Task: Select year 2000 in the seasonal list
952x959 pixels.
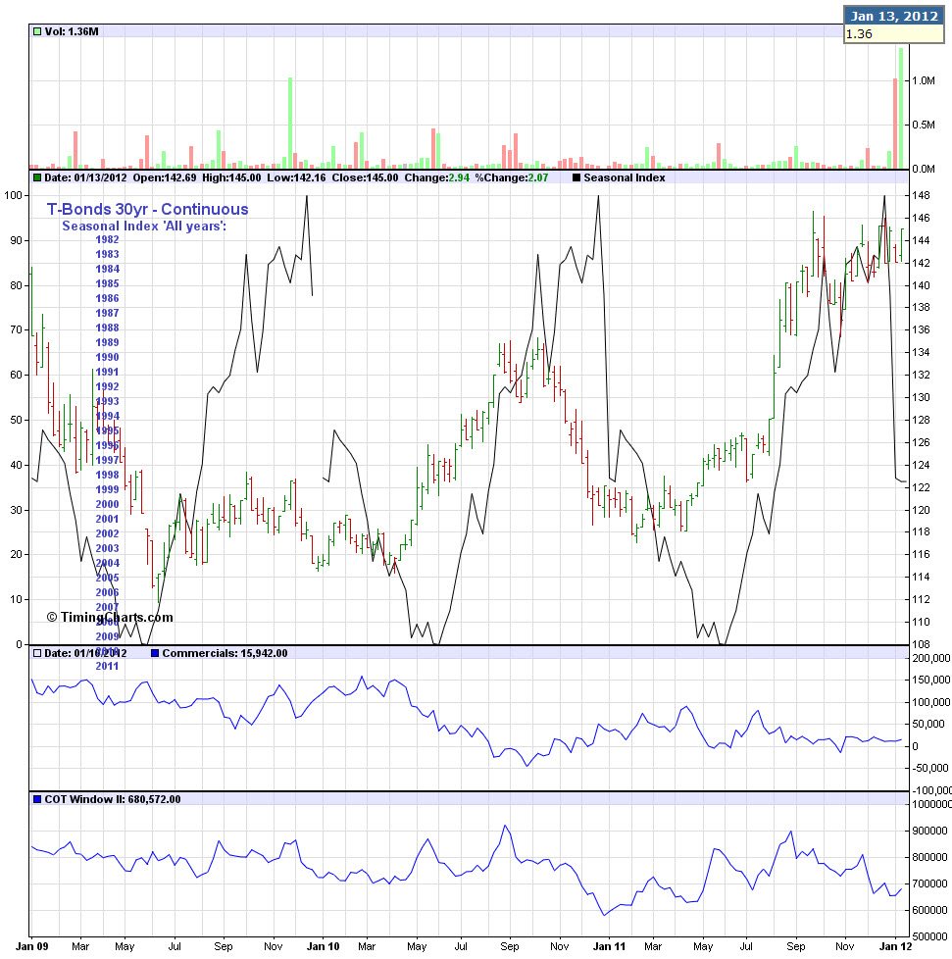Action: pos(107,504)
